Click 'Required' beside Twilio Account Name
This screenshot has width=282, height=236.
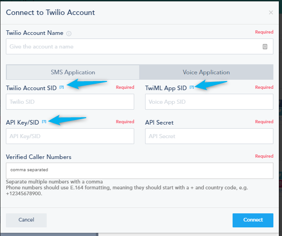coord(264,32)
